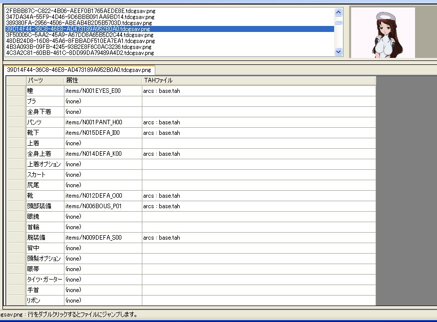
Task: Sort by the 属性 column header
Action: (102, 80)
